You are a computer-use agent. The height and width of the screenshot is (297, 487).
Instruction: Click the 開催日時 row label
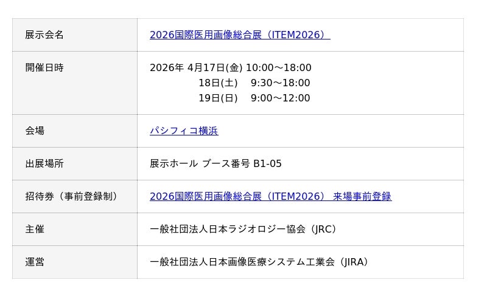[44, 68]
